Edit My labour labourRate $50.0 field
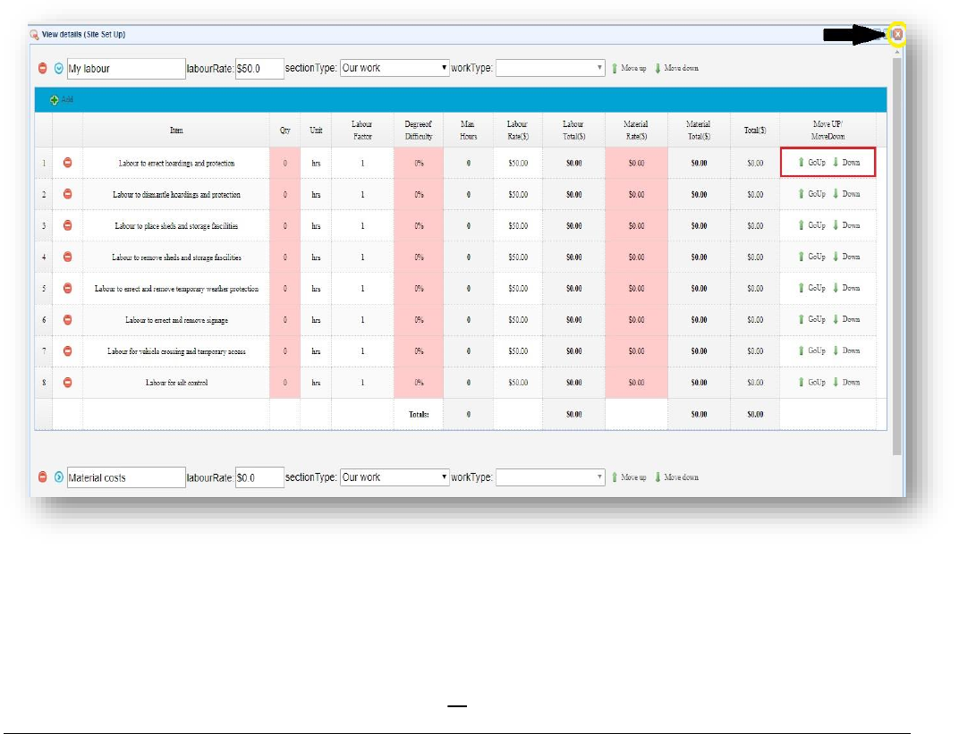The image size is (959, 734). tap(259, 69)
